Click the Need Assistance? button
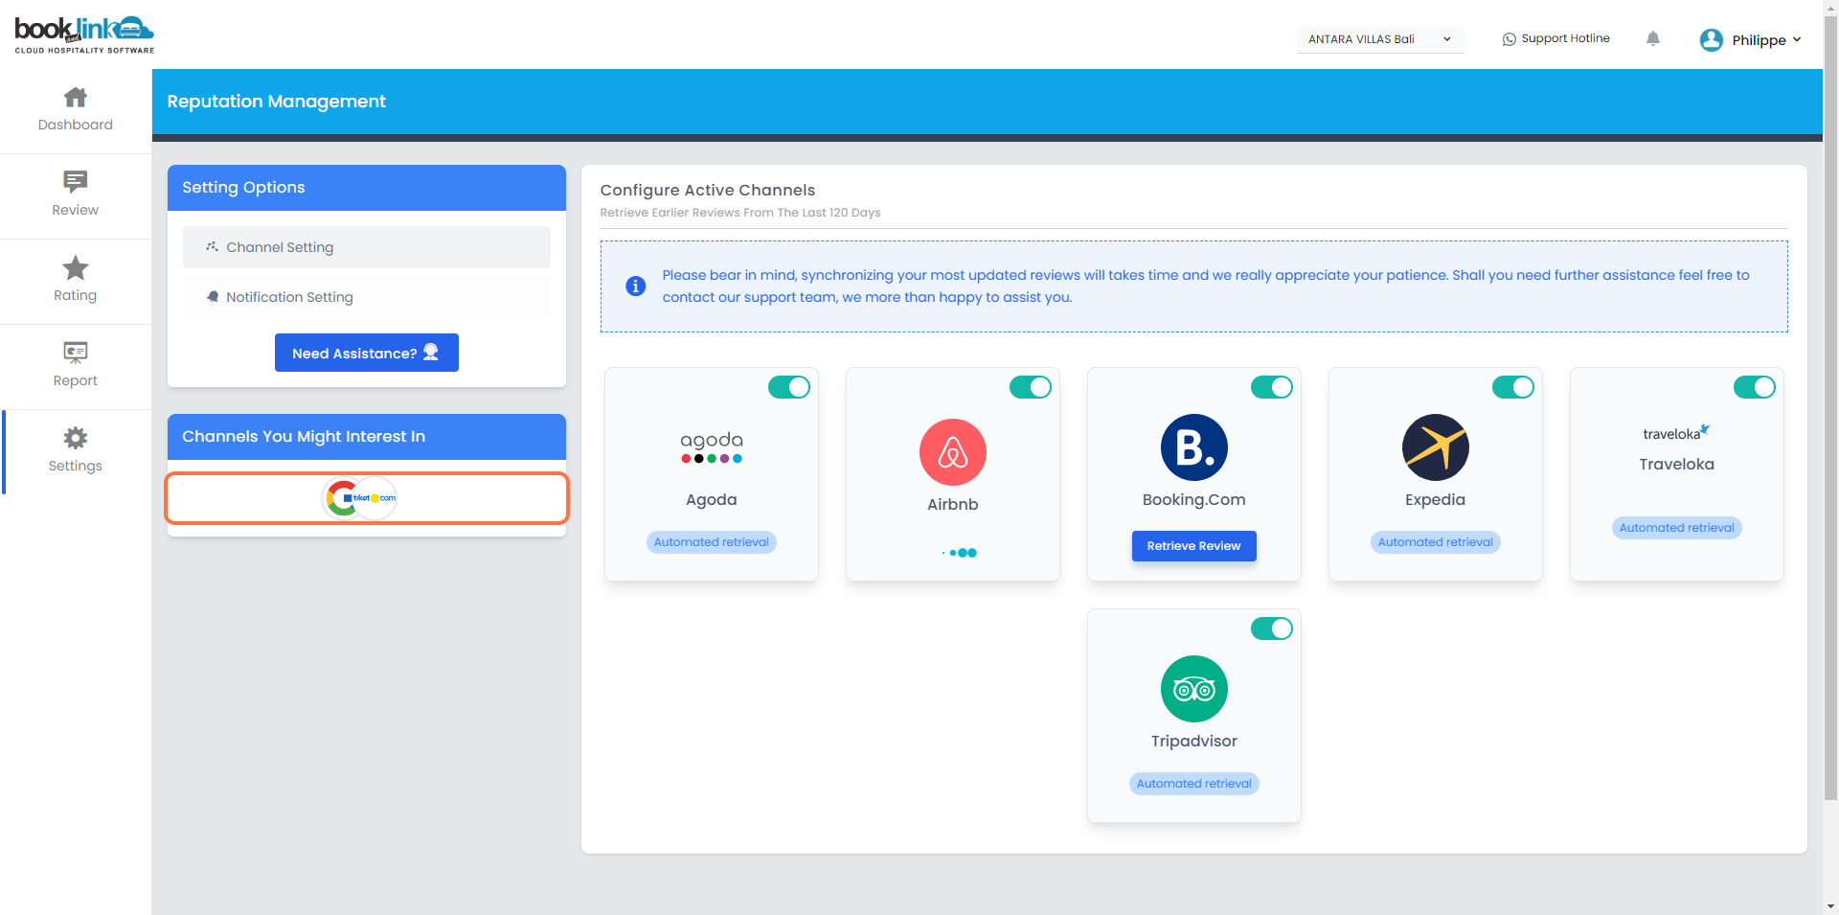Screen dimensions: 1839x915 (x=367, y=353)
